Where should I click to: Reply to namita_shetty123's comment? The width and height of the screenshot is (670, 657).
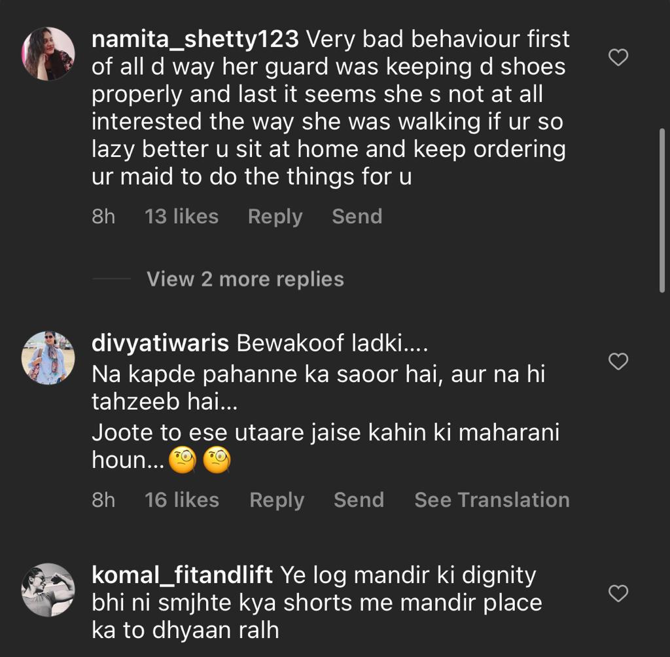coord(275,217)
